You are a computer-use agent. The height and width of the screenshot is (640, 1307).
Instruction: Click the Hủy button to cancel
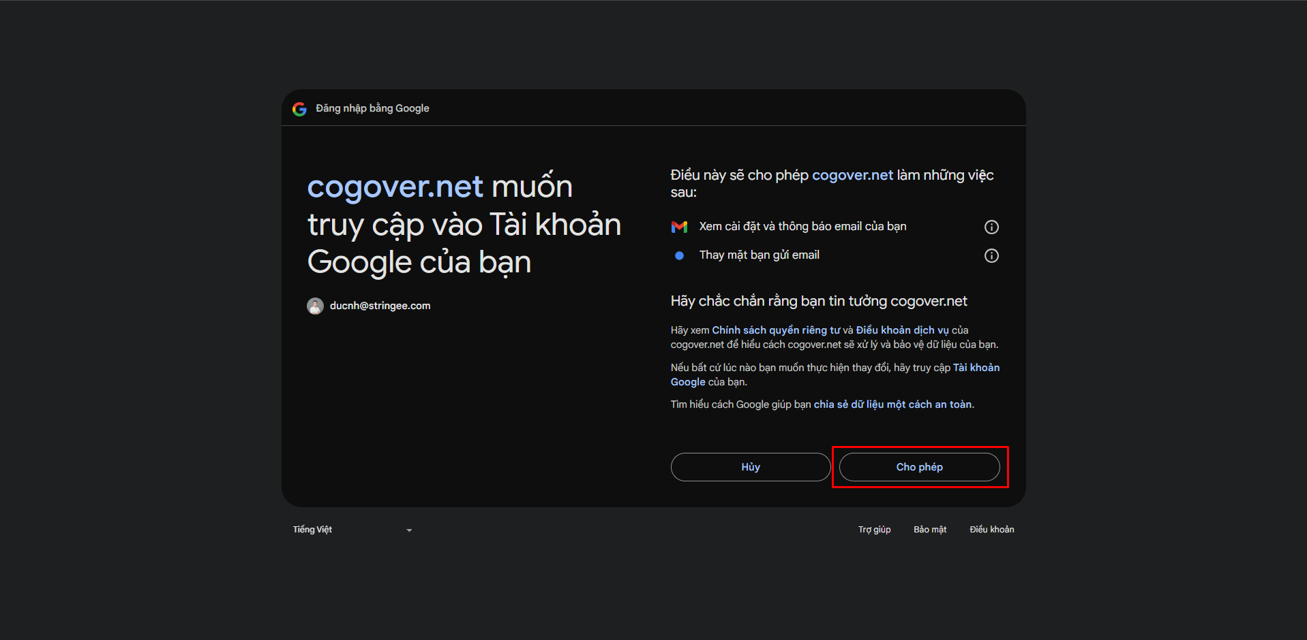tap(750, 467)
